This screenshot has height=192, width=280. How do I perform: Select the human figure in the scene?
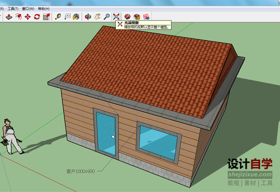pos(11,136)
